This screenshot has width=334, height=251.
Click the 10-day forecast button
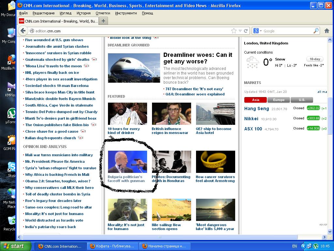(x=315, y=59)
